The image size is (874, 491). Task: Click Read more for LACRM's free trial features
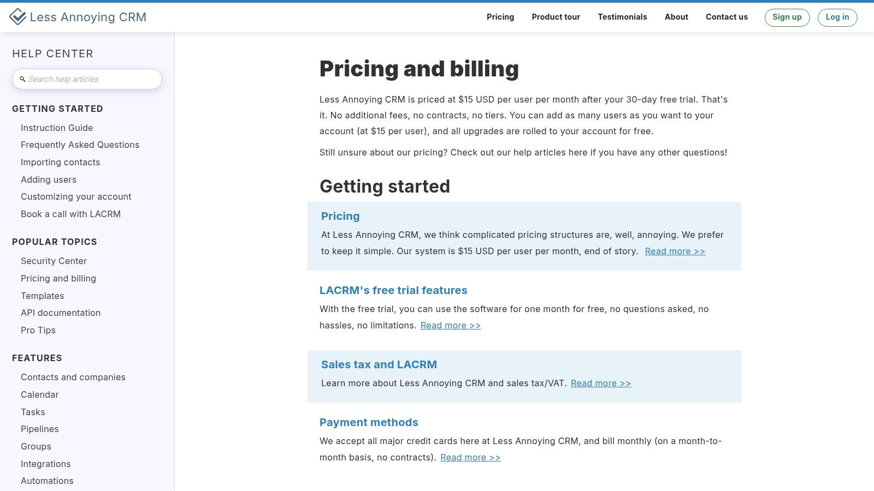click(x=450, y=325)
